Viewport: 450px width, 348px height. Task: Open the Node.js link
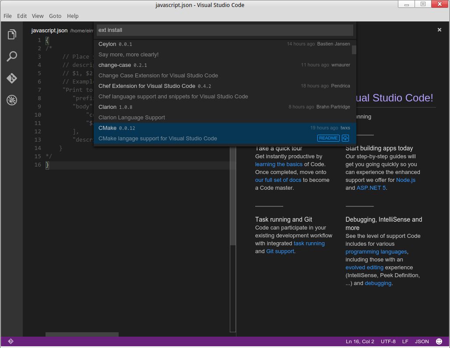tap(405, 180)
